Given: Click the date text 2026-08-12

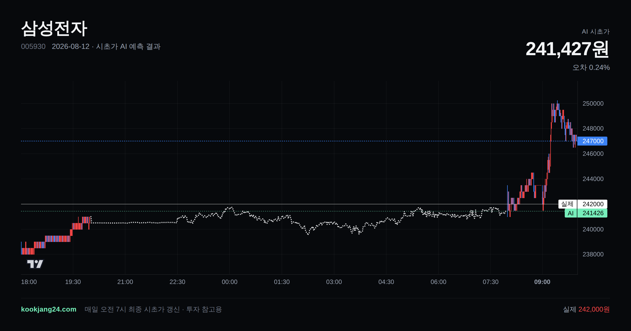Looking at the screenshot, I should point(70,46).
